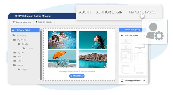
Task: Open the Family album
Action: 25,44
